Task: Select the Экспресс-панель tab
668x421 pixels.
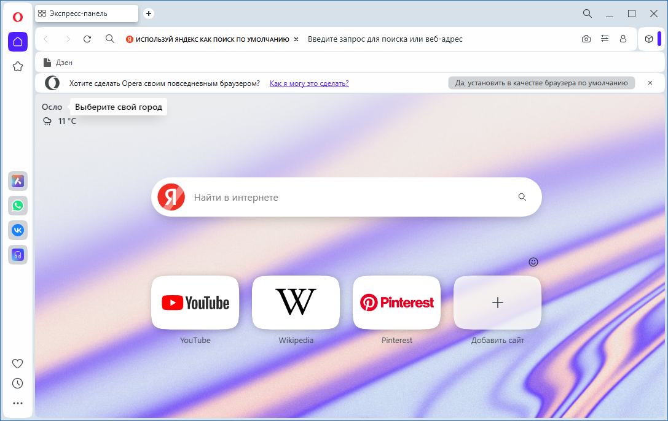Action: pos(87,14)
